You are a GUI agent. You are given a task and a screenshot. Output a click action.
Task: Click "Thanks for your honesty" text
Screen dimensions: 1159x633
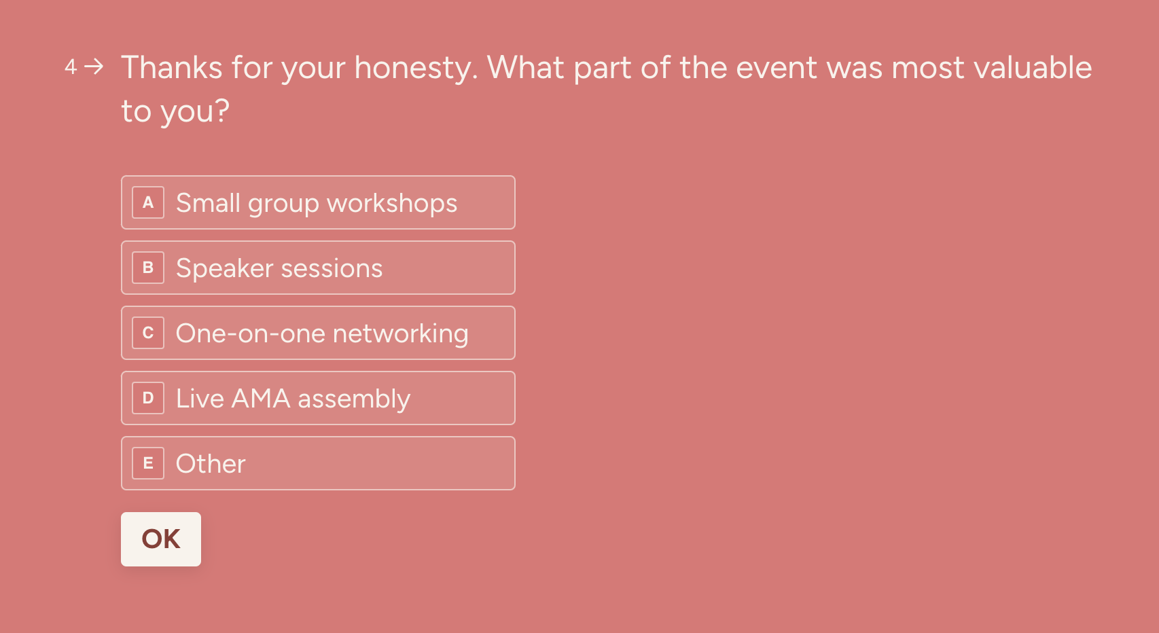(299, 68)
